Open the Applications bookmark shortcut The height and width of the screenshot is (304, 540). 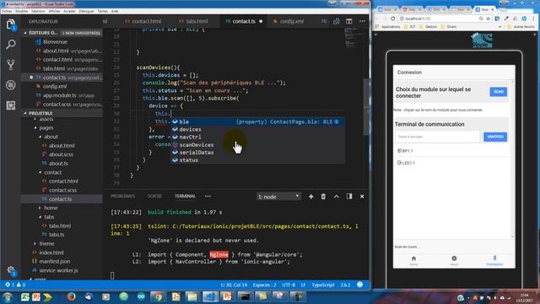[387, 27]
